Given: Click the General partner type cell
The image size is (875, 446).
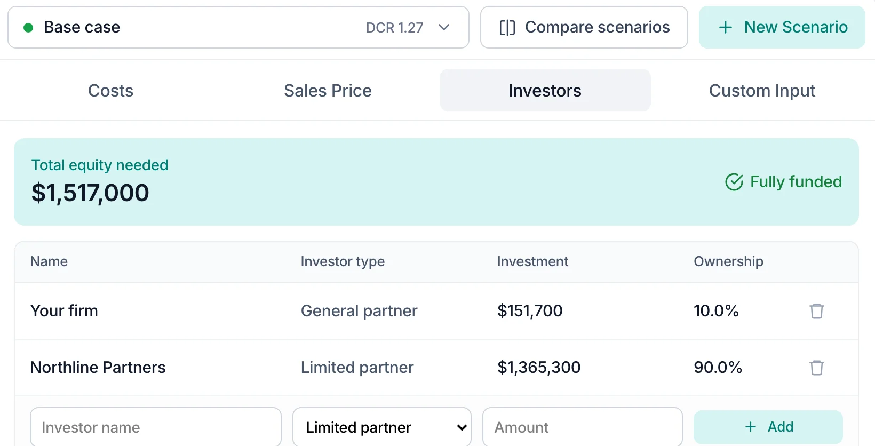Looking at the screenshot, I should tap(359, 310).
